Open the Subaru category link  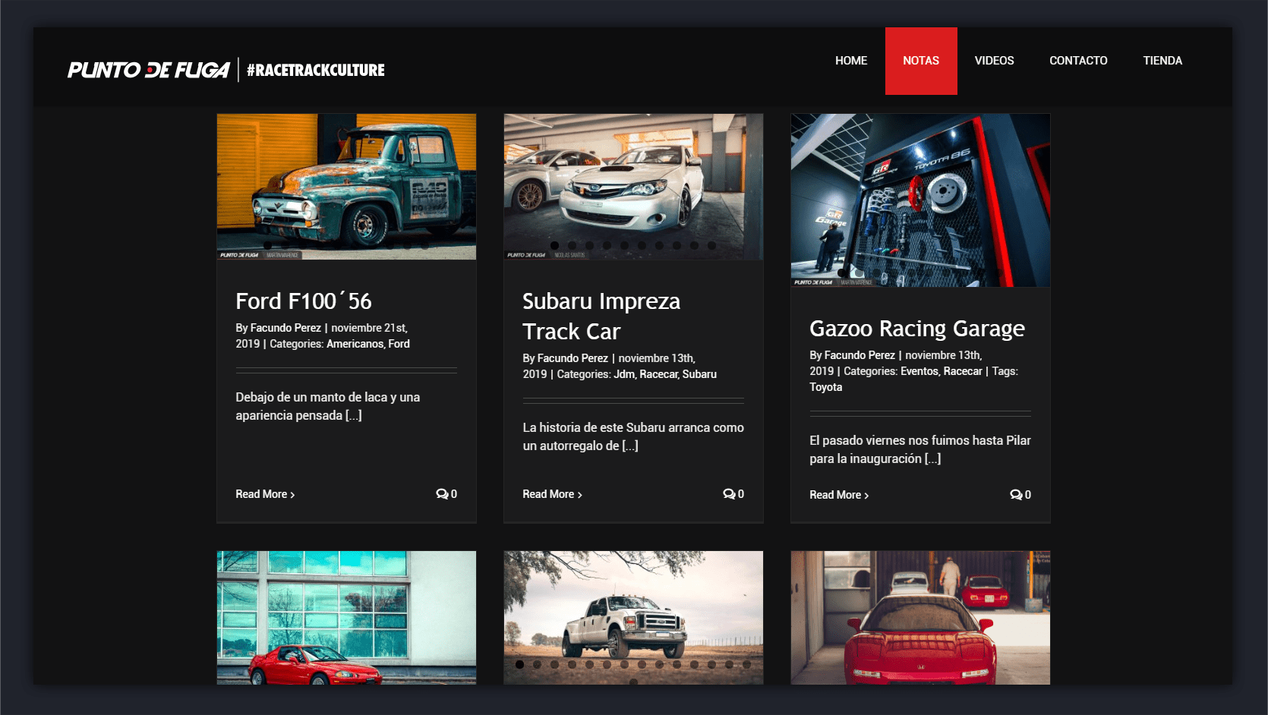click(699, 374)
